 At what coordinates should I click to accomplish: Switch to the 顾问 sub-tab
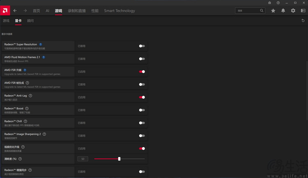point(30,21)
